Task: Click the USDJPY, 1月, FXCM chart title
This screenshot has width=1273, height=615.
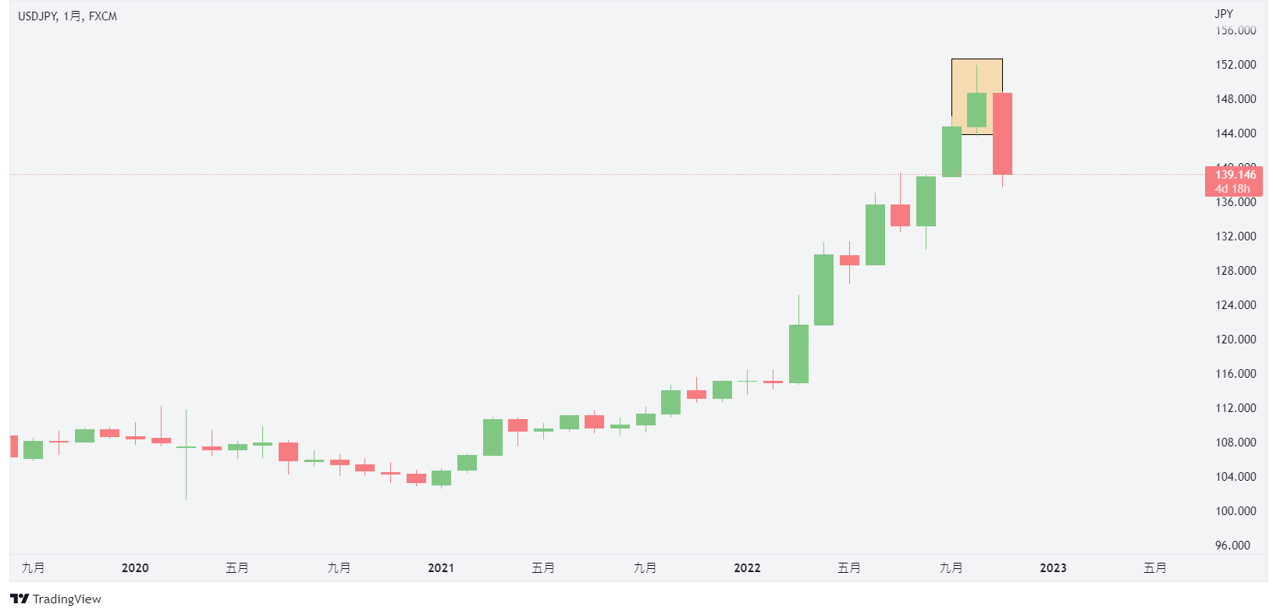Action: 68,16
